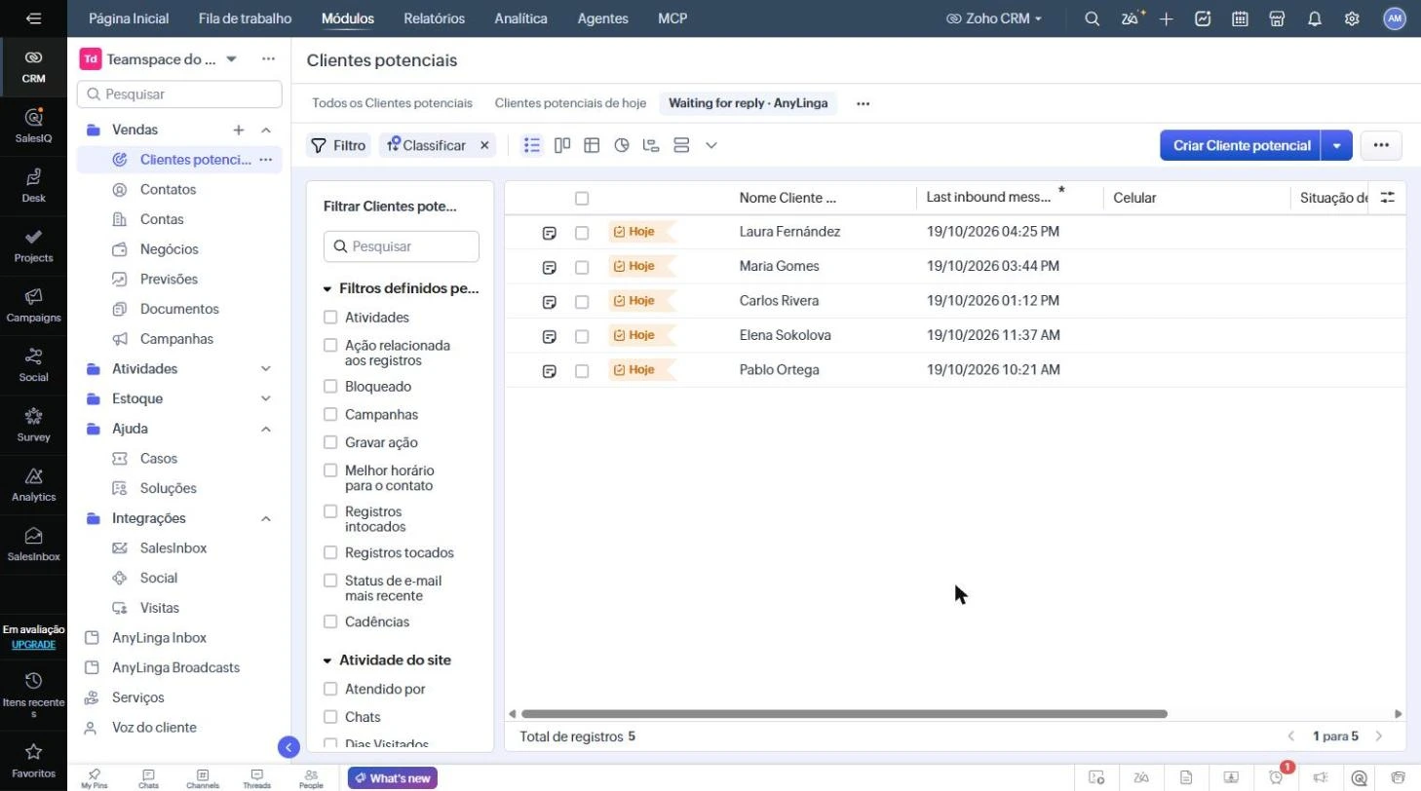Open the Analytics app icon
1421x791 pixels.
click(x=33, y=483)
